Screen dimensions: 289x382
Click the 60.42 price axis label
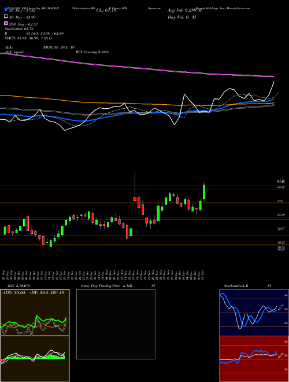point(281,187)
